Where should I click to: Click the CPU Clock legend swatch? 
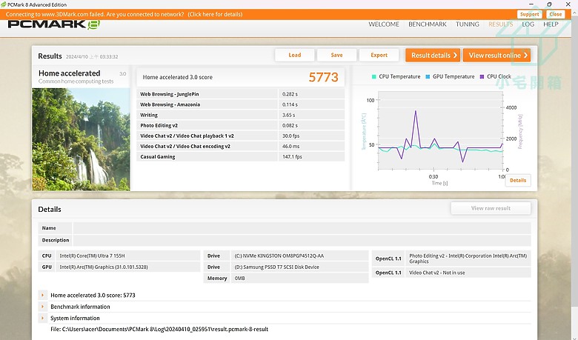tap(482, 76)
